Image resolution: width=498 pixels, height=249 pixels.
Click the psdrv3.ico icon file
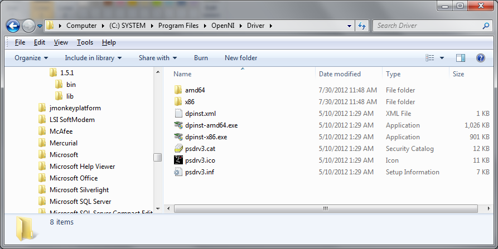(x=178, y=160)
